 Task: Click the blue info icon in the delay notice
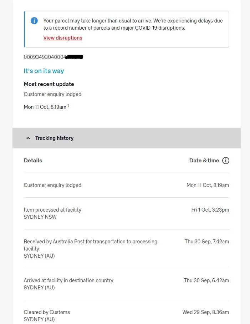34,21
